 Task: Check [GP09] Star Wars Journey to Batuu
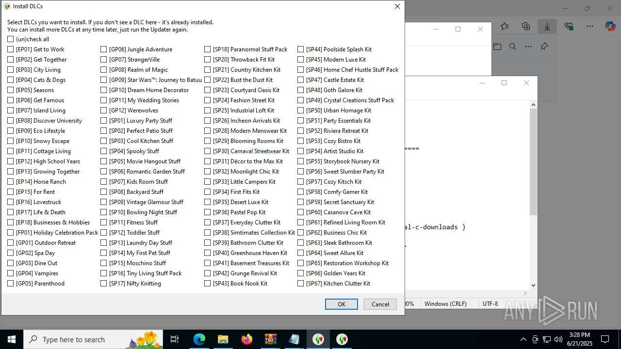click(104, 80)
